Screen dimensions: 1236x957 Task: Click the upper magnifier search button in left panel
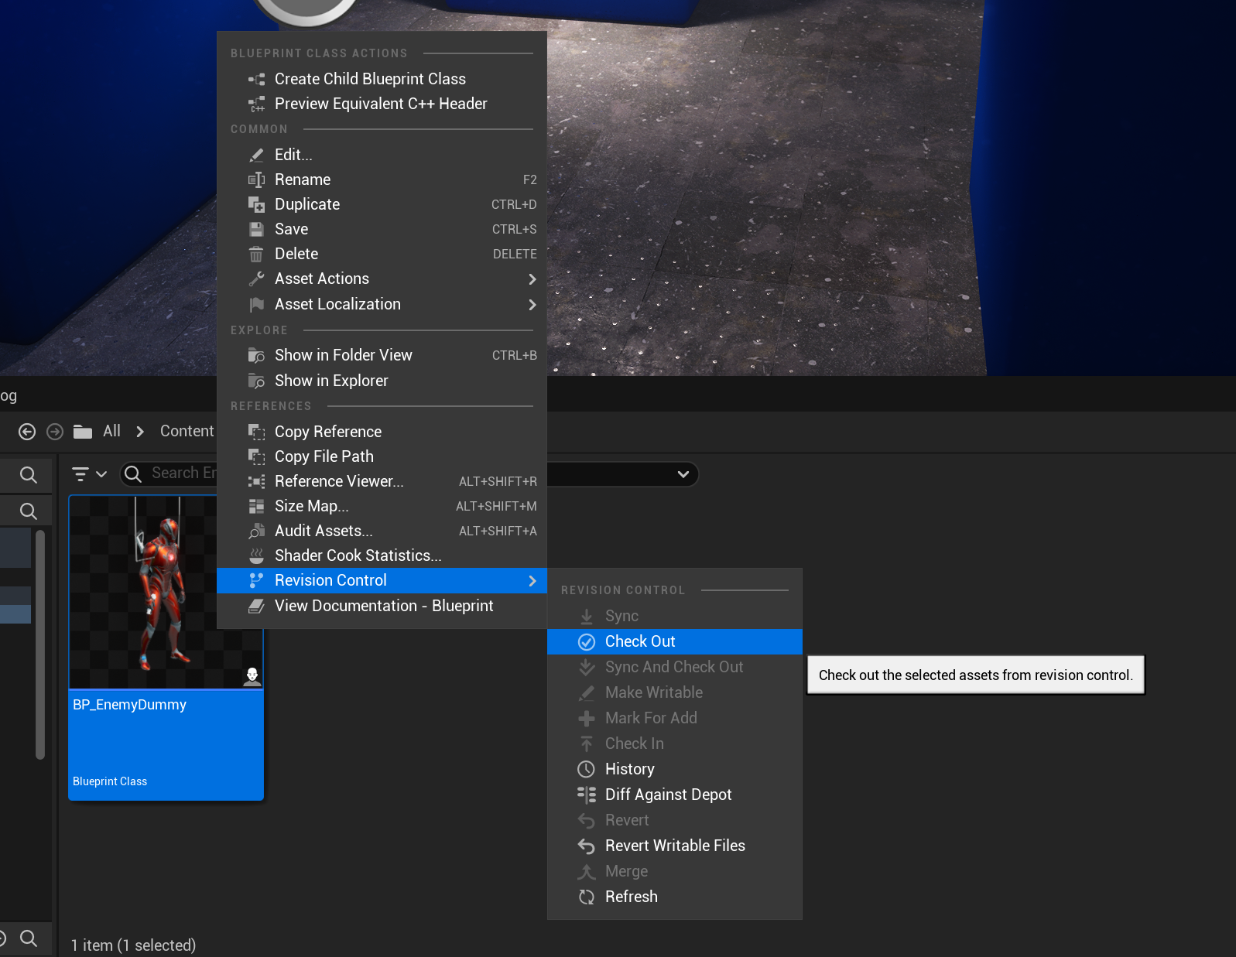(x=29, y=475)
